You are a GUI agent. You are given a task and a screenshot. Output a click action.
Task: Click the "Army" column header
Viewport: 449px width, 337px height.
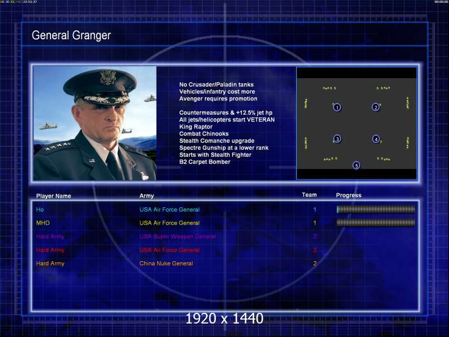146,195
